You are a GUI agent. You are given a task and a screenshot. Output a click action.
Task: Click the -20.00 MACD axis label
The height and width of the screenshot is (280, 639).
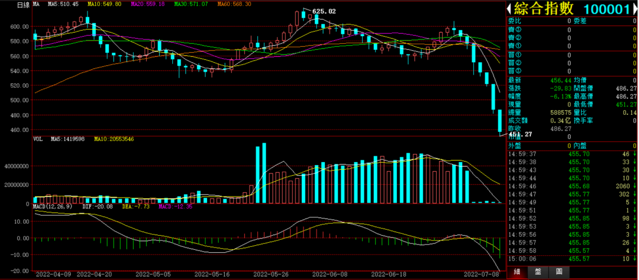click(20, 271)
